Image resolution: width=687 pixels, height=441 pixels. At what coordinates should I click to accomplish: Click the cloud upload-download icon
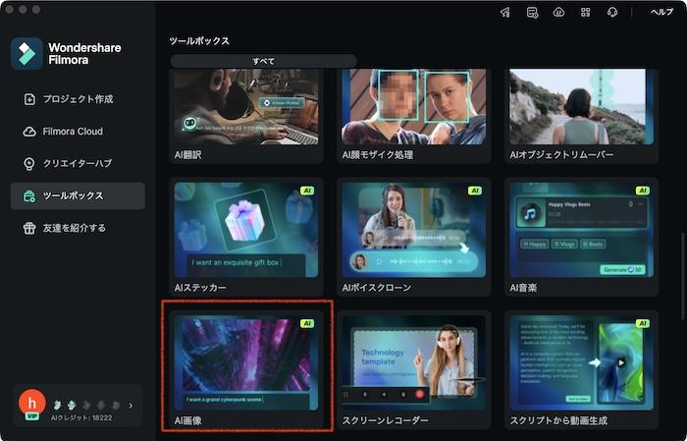[x=558, y=12]
